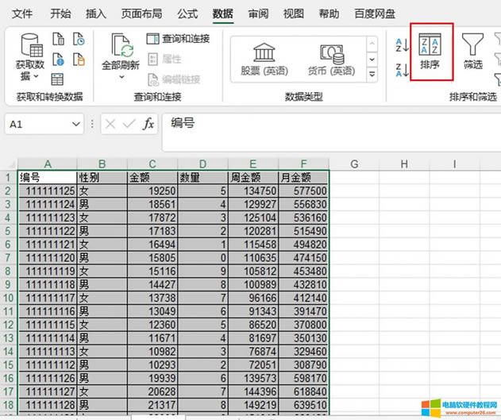Image resolution: width=501 pixels, height=420 pixels.
Task: Expand the Name Box dropdown arrow
Action: click(75, 125)
